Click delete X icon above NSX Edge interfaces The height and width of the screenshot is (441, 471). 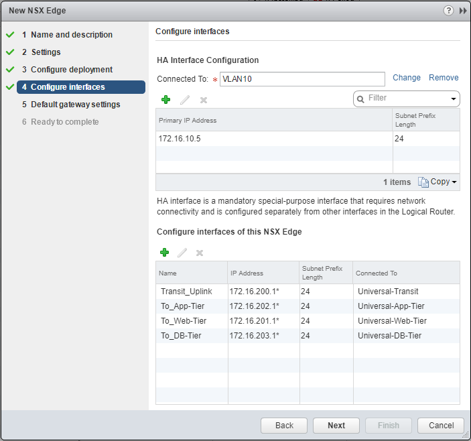pyautogui.click(x=199, y=253)
